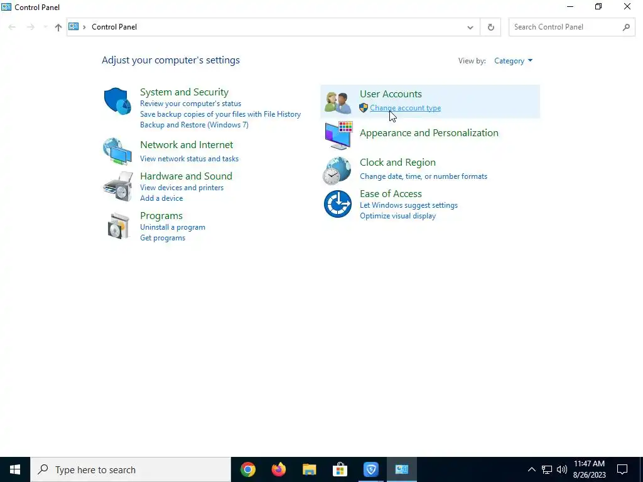Viewport: 643px width, 482px height.
Task: Go up one level with the up arrow
Action: tap(58, 27)
